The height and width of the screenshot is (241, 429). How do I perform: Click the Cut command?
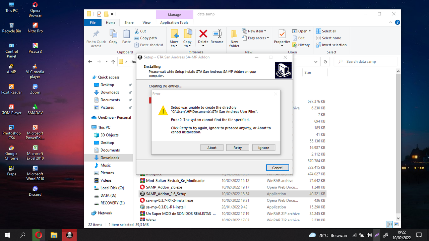[140, 31]
